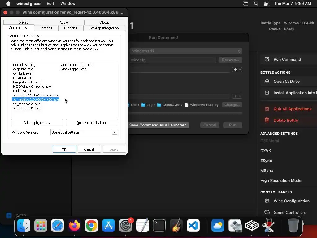The width and height of the screenshot is (317, 238).
Task: Switch to the Drives tab
Action: [x=24, y=22]
